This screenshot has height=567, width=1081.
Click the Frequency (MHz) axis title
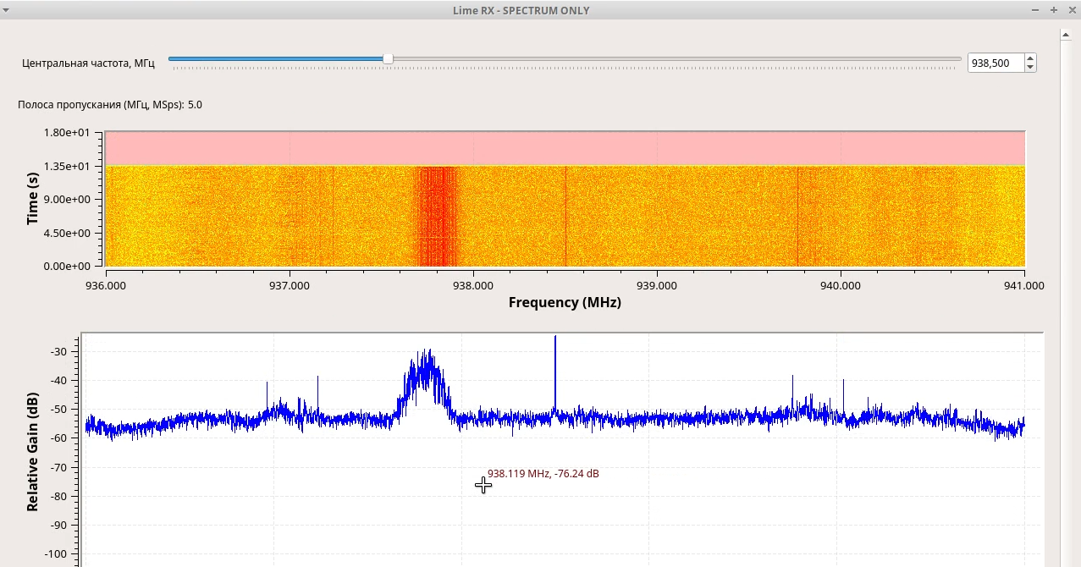coord(565,302)
